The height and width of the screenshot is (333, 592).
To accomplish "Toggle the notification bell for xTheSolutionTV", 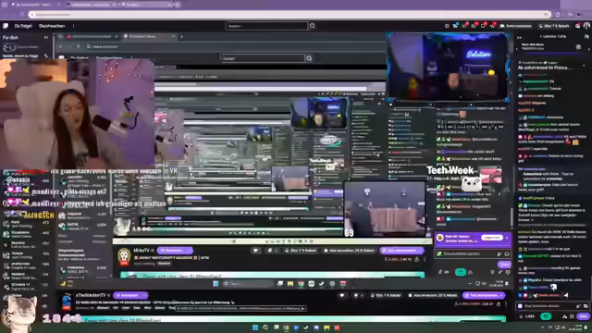I will coord(356,295).
